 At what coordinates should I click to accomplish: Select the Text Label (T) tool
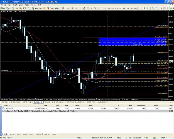point(95,8)
